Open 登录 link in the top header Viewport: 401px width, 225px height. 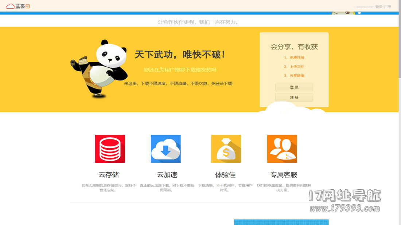pyautogui.click(x=379, y=7)
